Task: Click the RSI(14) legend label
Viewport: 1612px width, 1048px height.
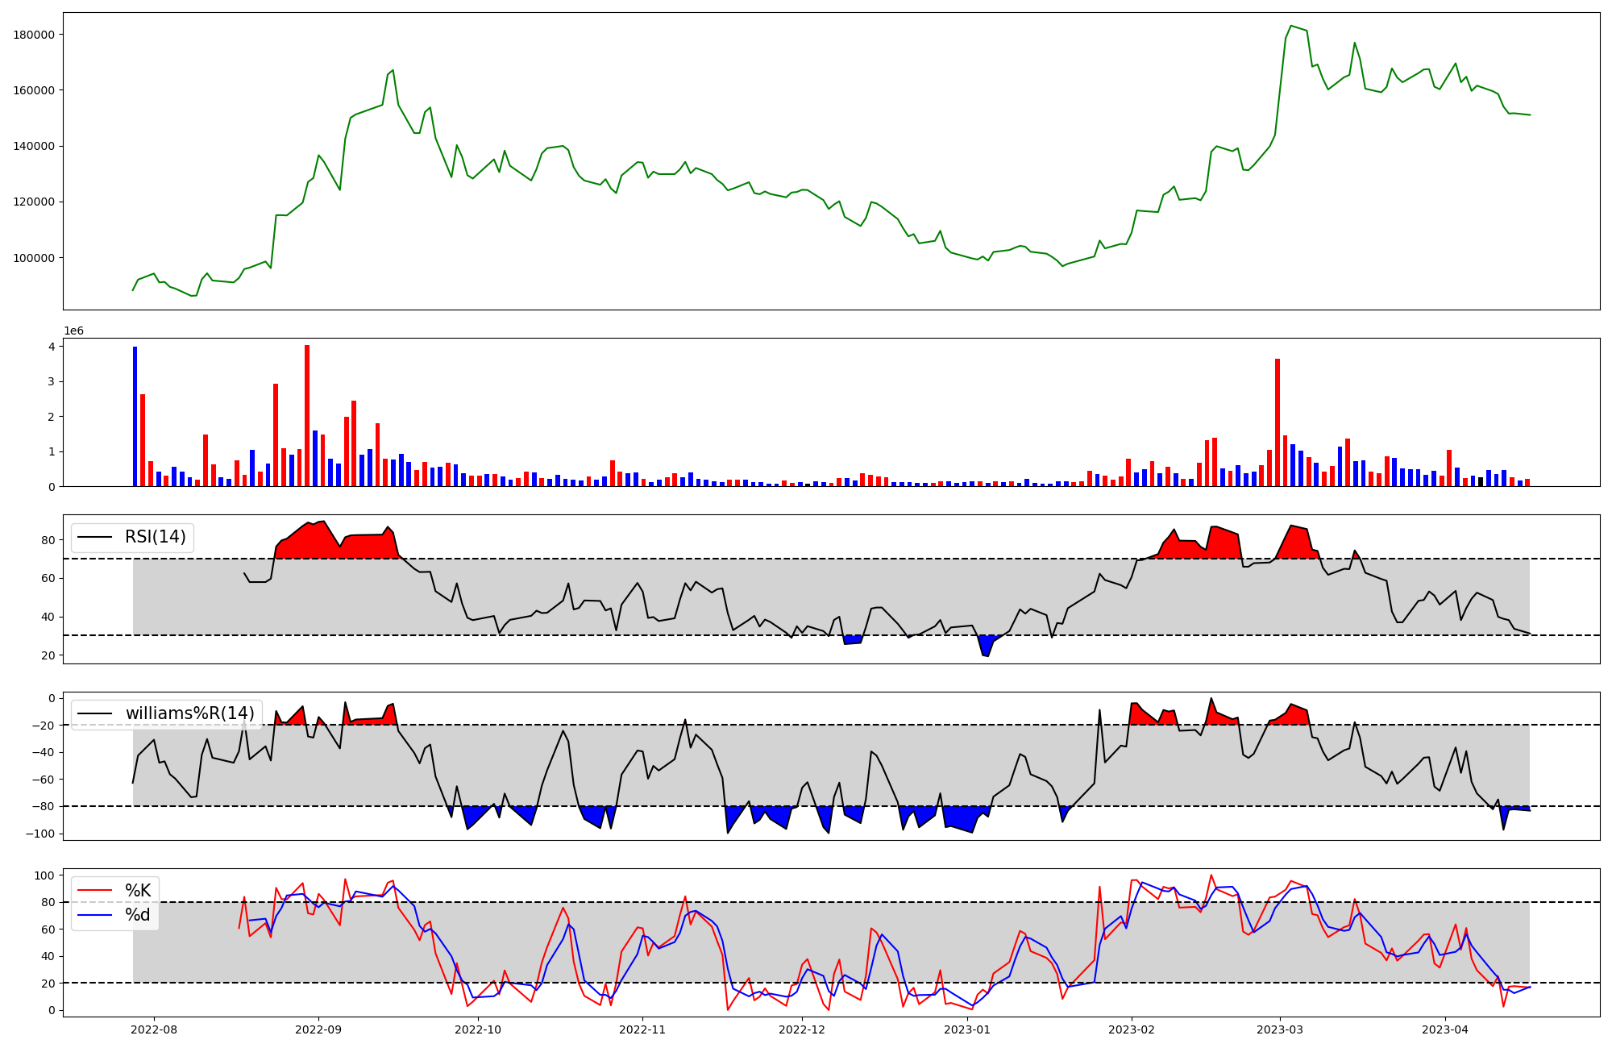Action: tap(155, 537)
